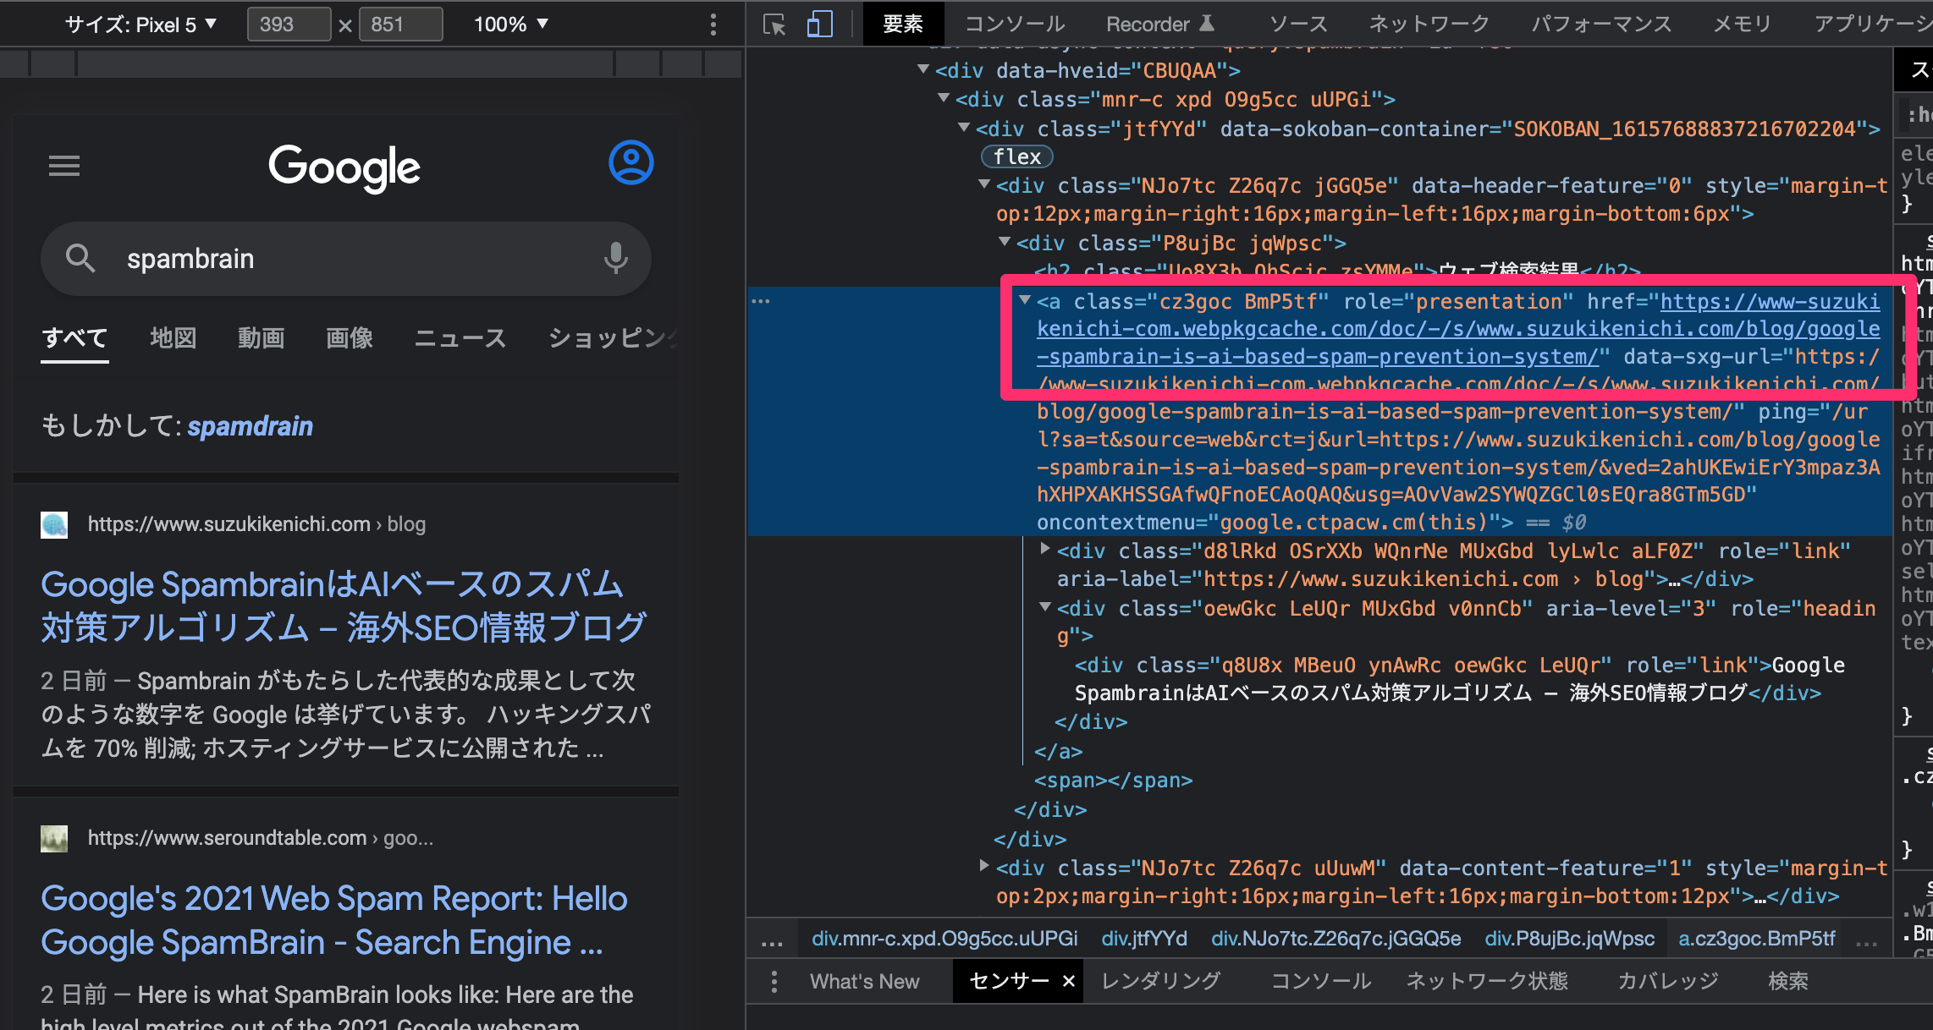
Task: Click the seroundtable.com site favicon
Action: click(x=54, y=838)
